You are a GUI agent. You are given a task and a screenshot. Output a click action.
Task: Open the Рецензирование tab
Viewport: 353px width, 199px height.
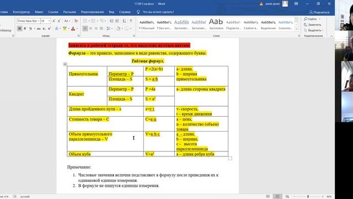click(93, 12)
